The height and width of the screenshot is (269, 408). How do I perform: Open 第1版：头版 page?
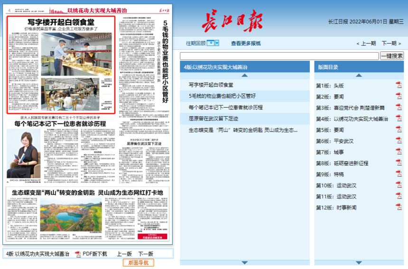[330, 85]
